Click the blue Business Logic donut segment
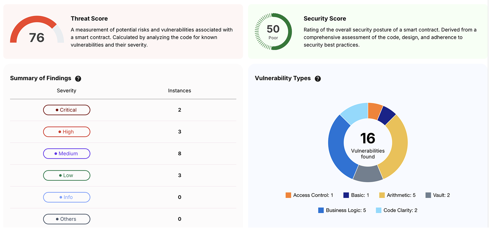Screen dimensions: 489x230 click(x=337, y=147)
